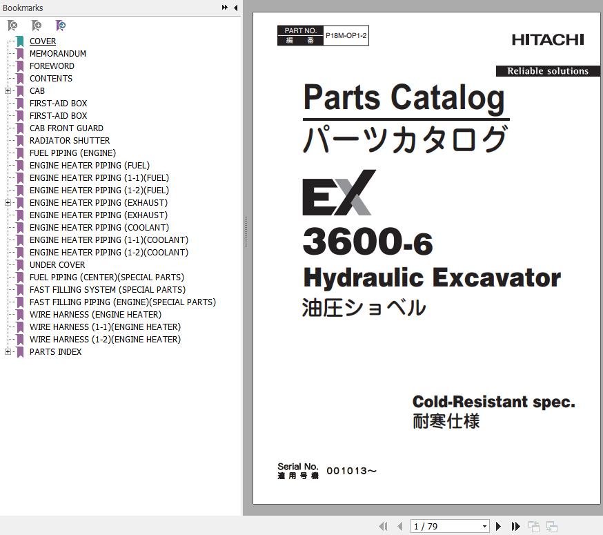The image size is (603, 535).
Task: Select the CAB FRONT GUARD bookmark
Action: click(66, 128)
